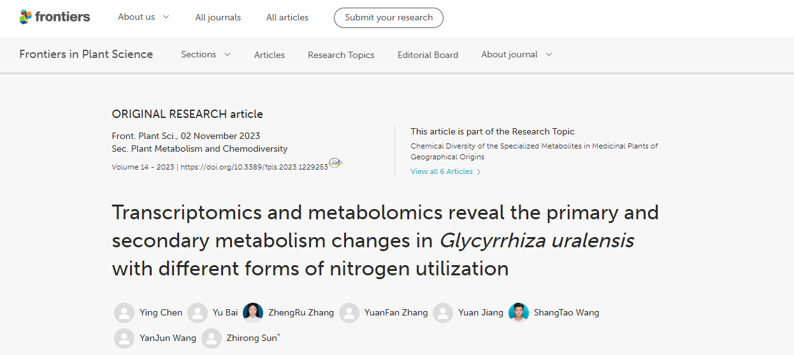Viewport: 794px width, 355px height.
Task: Open the Editorial Board page
Action: click(428, 55)
